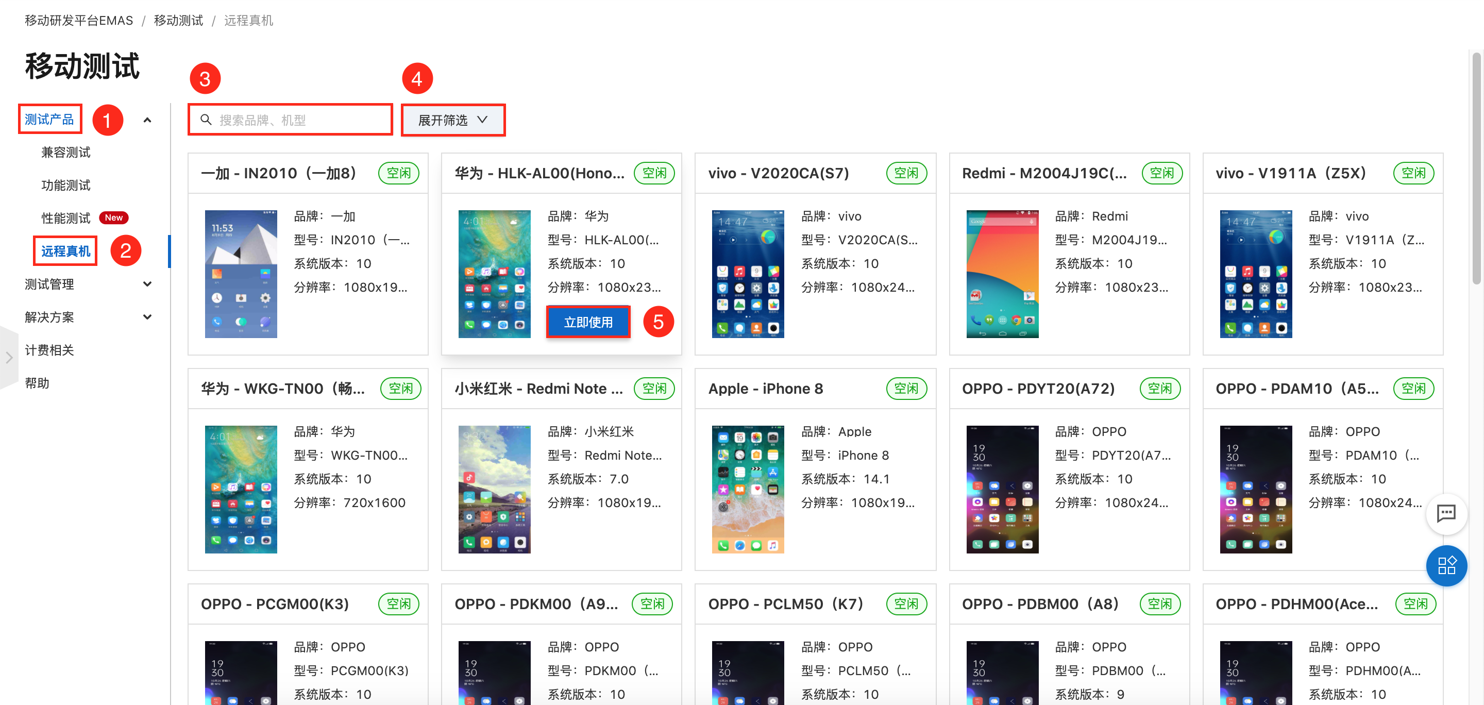Open 一加 IN2010 device screenshot thumbnail
This screenshot has height=705, width=1484.
[x=241, y=274]
